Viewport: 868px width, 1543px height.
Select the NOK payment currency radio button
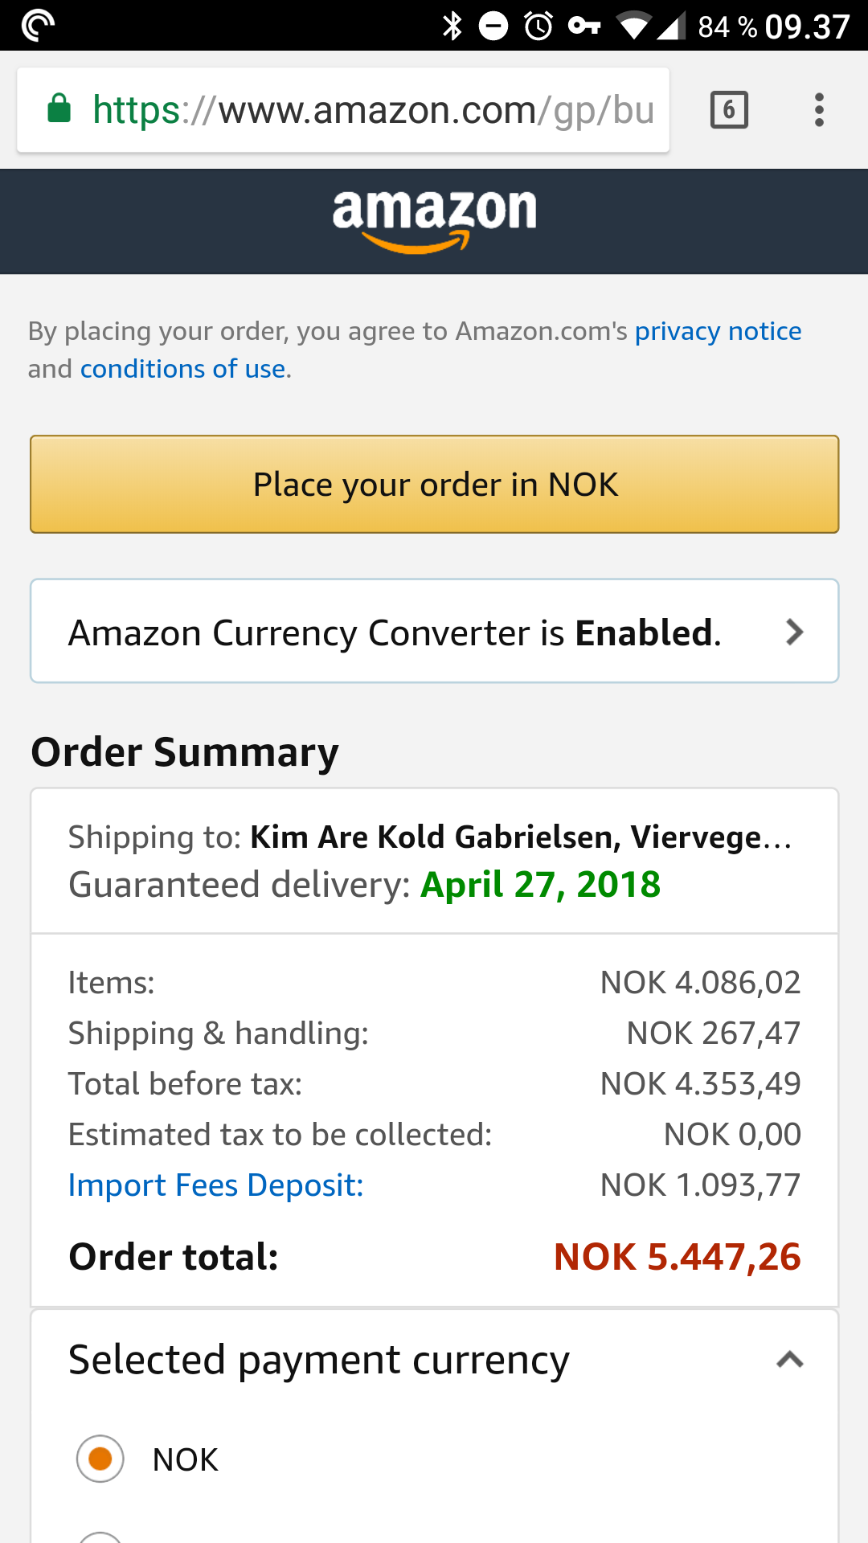tap(100, 1458)
